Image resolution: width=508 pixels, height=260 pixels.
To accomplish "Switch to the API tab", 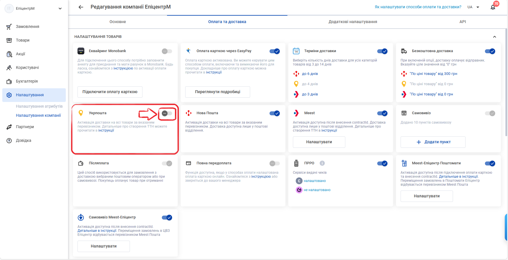I will 463,22.
